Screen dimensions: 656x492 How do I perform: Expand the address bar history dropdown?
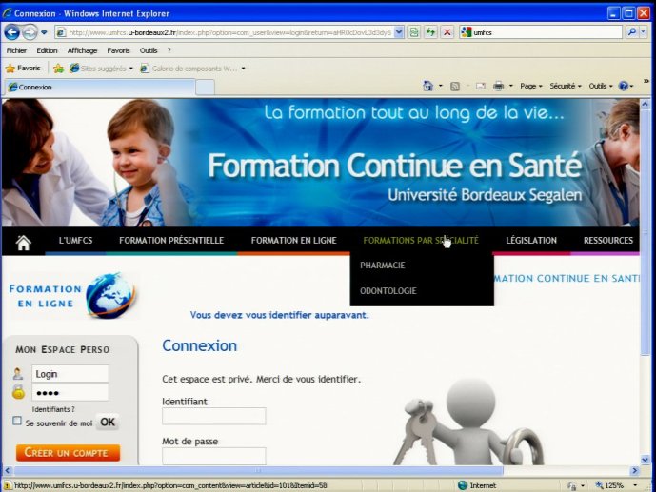pyautogui.click(x=399, y=32)
